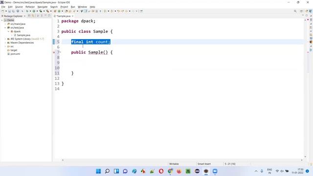Image resolution: width=313 pixels, height=176 pixels.
Task: Click the Smart Insert status field
Action: click(x=204, y=164)
